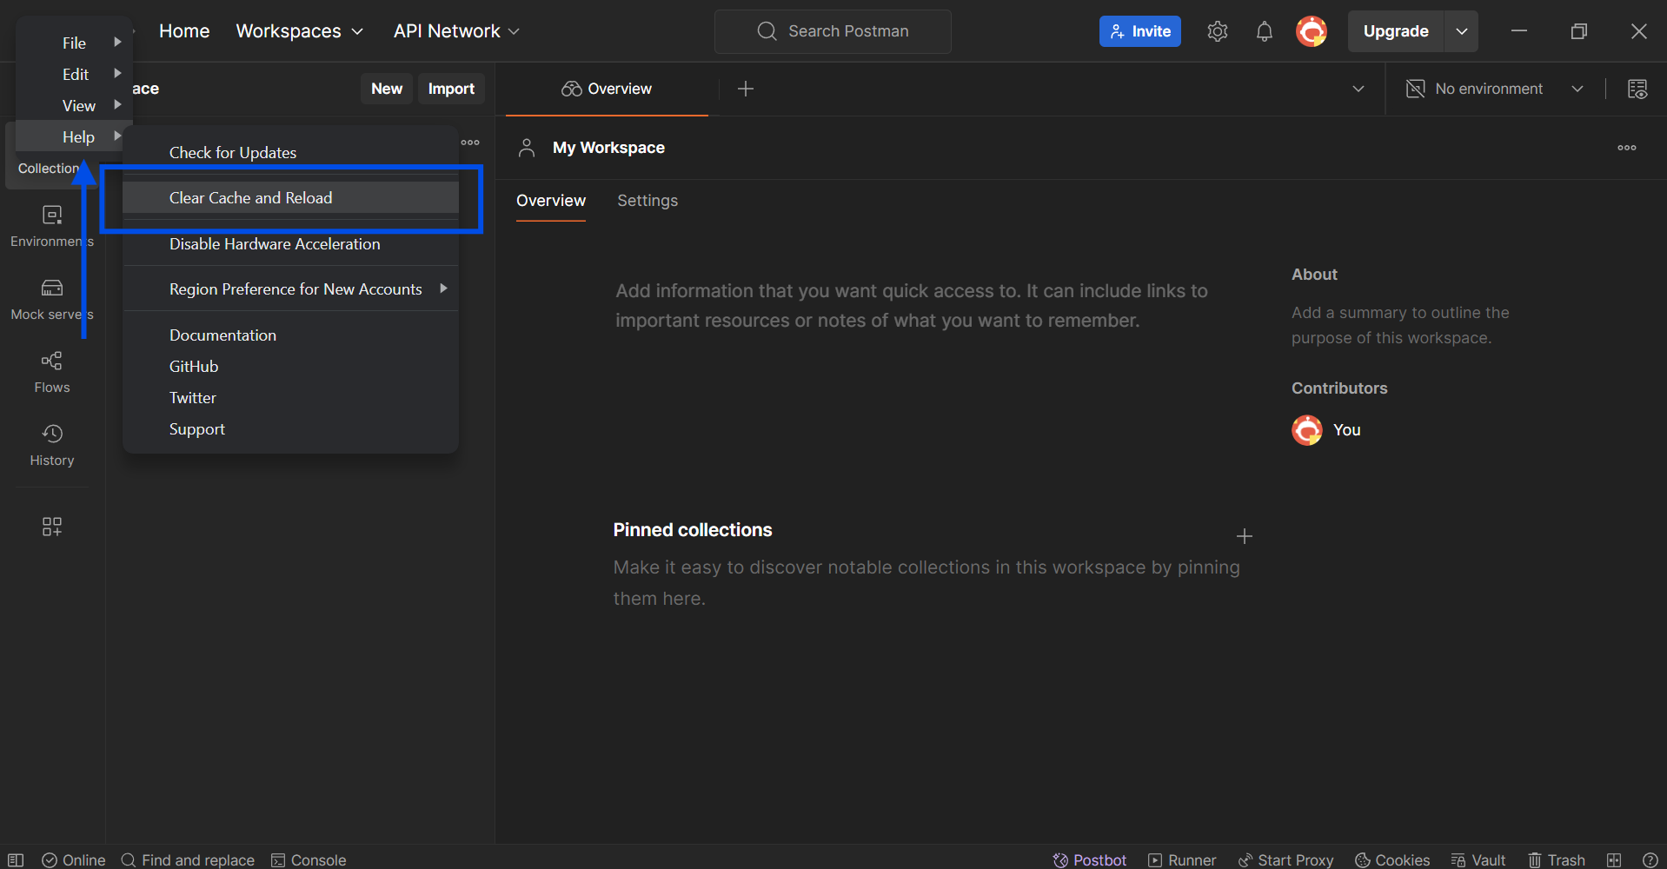Select Check for Updates
This screenshot has height=869, width=1667.
coord(290,152)
